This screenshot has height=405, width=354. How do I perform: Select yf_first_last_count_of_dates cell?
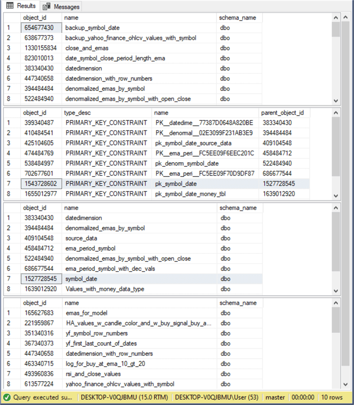[139, 343]
